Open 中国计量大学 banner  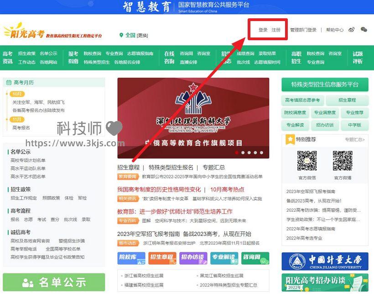click(325, 261)
